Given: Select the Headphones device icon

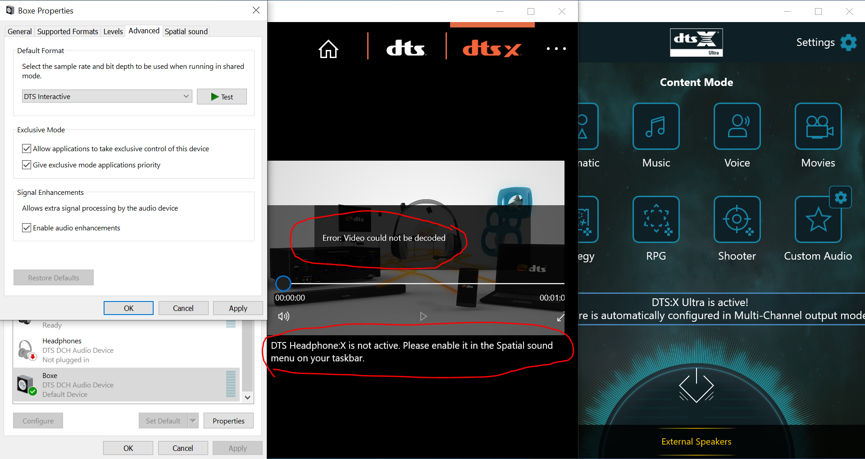Looking at the screenshot, I should 27,350.
